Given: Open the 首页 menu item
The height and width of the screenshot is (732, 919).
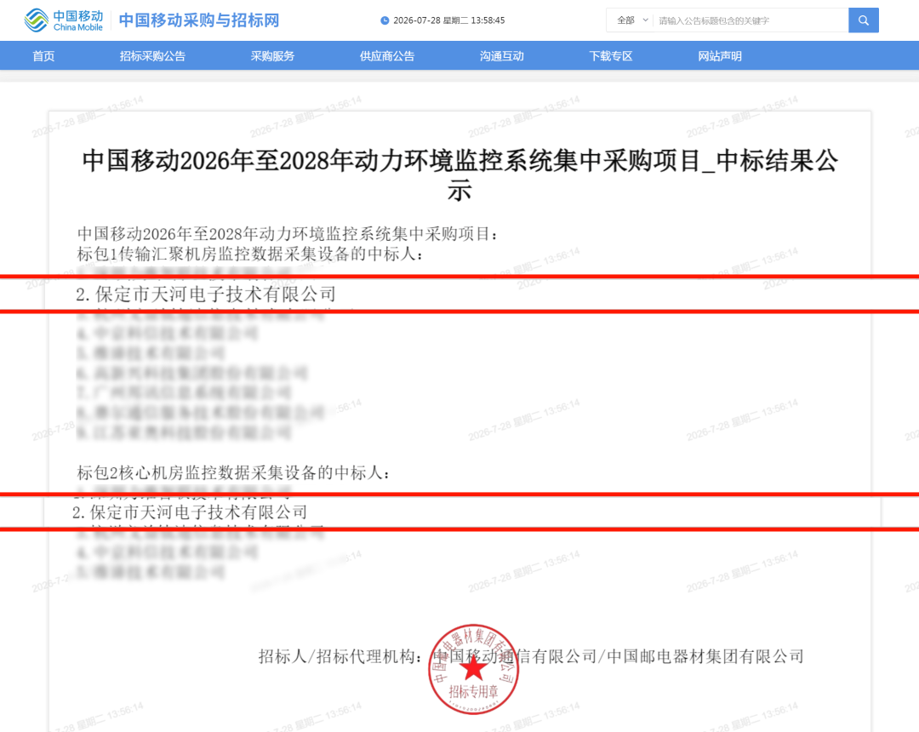Looking at the screenshot, I should point(43,56).
